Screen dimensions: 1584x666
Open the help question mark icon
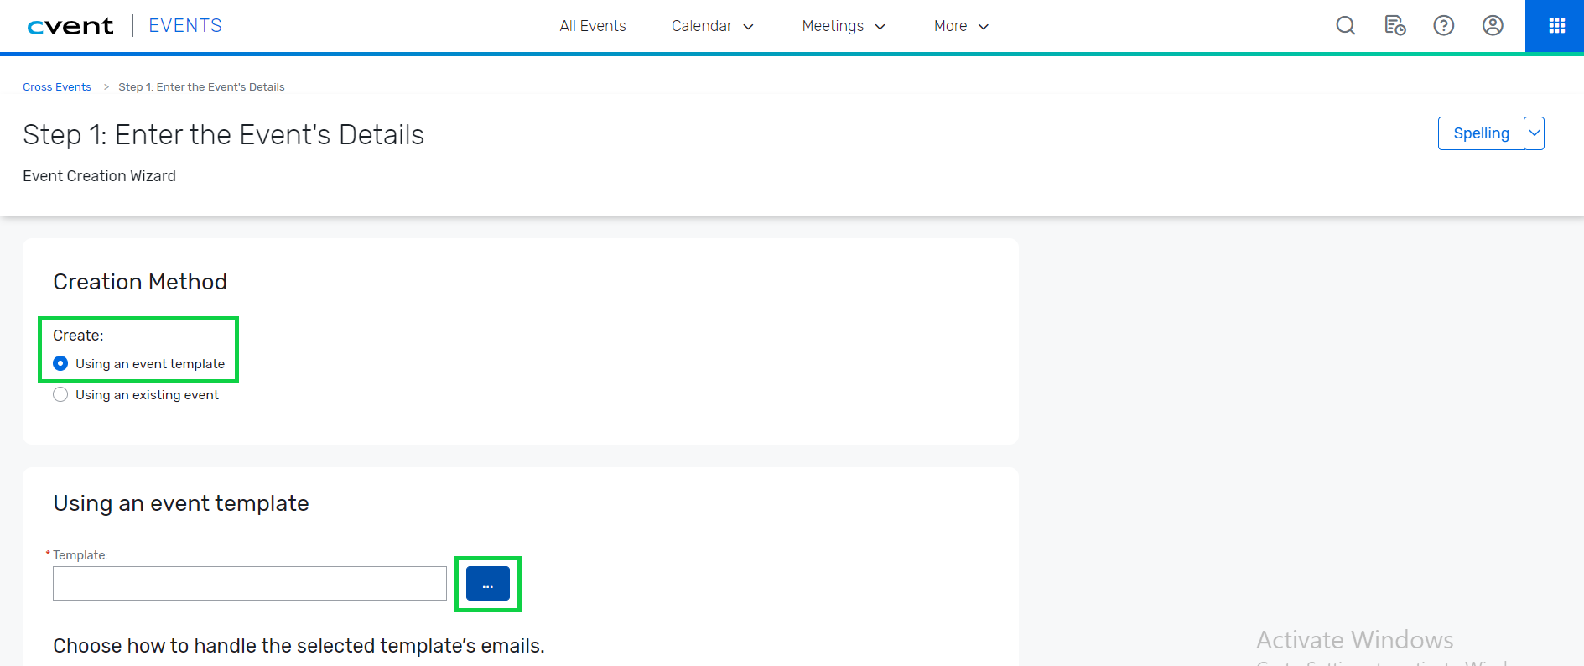[1443, 26]
